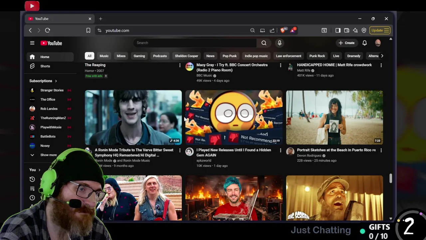Select the Music filter chip
Screen dimensions: 426x240
click(x=104, y=56)
